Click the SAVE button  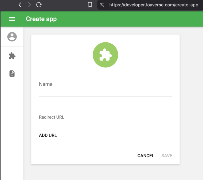pos(167,156)
